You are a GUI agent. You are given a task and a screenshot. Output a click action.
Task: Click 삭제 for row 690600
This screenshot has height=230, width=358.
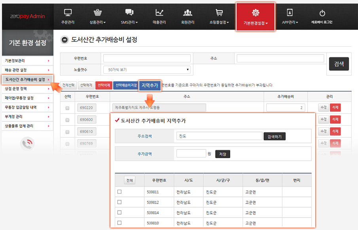[335, 119]
